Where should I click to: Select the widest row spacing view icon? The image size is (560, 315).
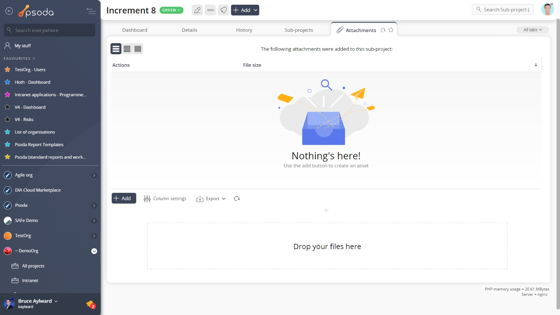click(x=116, y=48)
